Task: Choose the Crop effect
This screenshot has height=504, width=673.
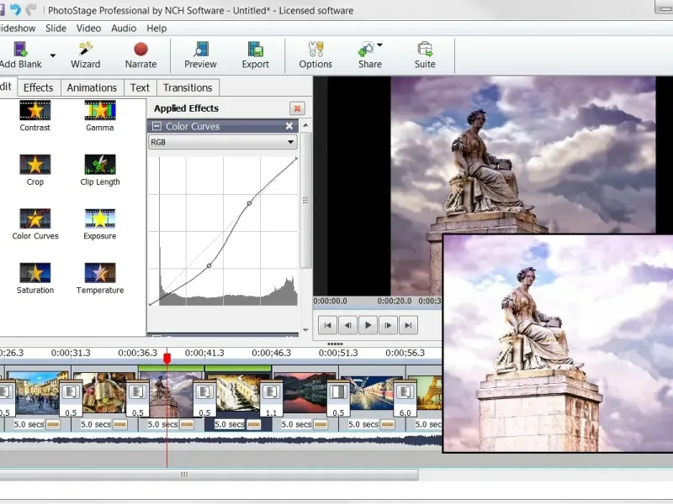Action: [34, 165]
